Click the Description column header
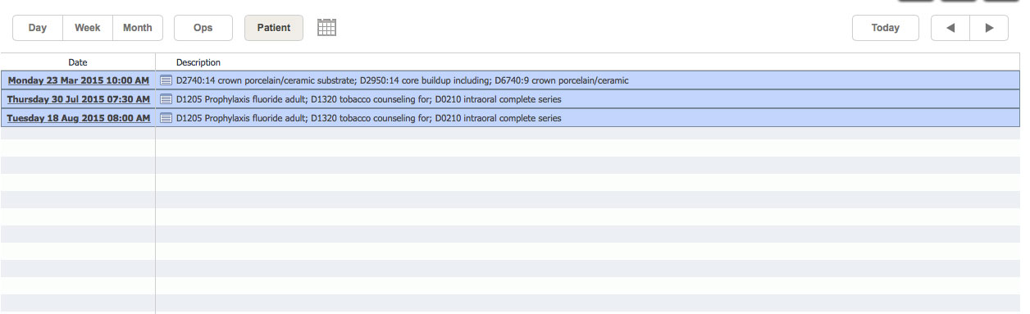This screenshot has width=1030, height=314. click(198, 62)
